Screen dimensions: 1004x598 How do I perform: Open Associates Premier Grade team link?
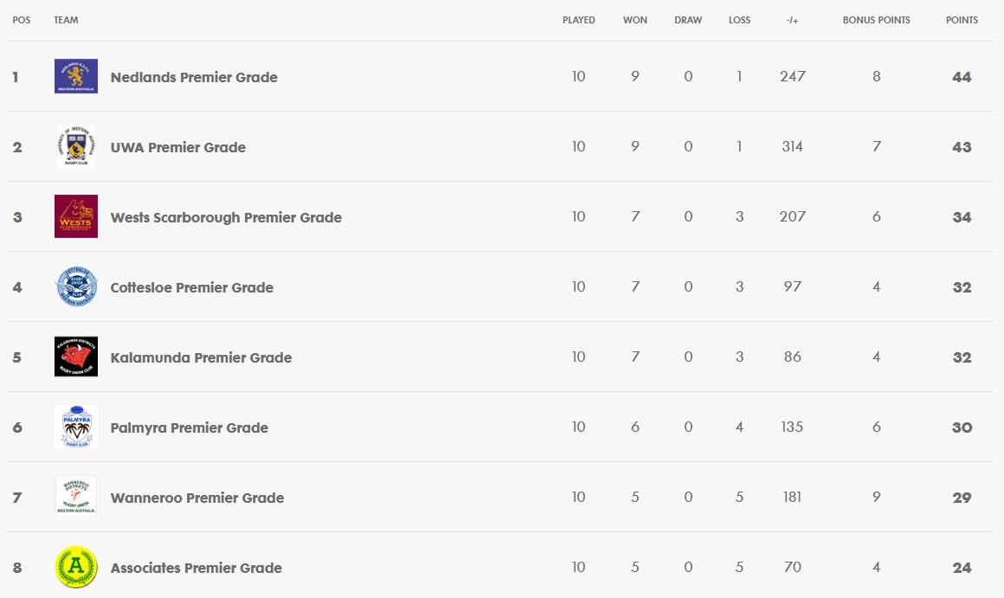pos(196,568)
